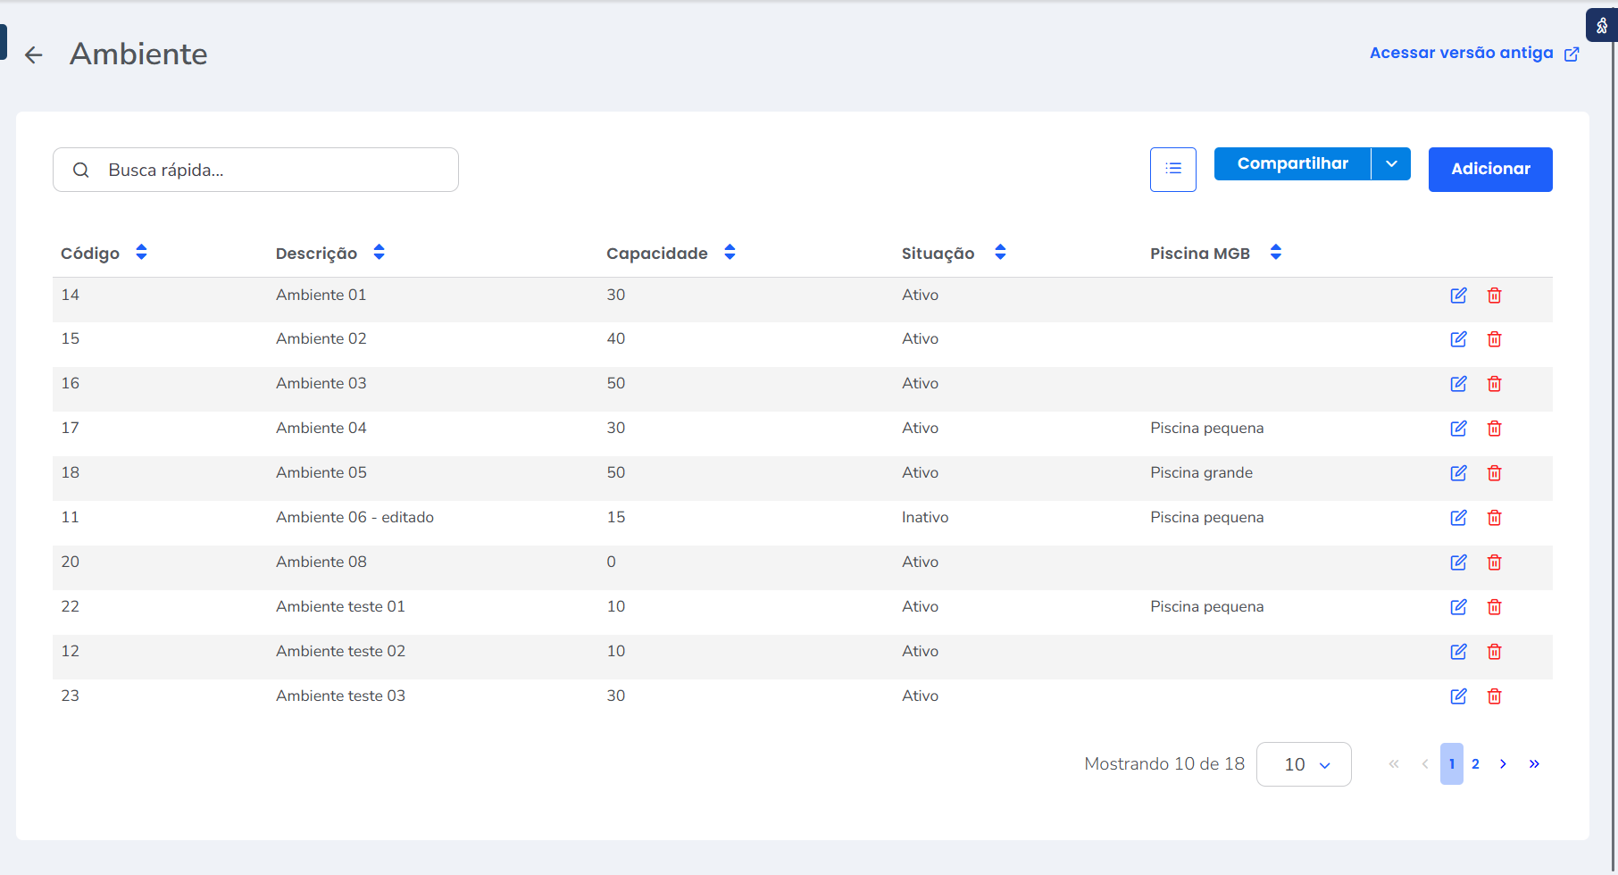Go to page 2 of results
This screenshot has height=875, width=1618.
click(x=1475, y=764)
